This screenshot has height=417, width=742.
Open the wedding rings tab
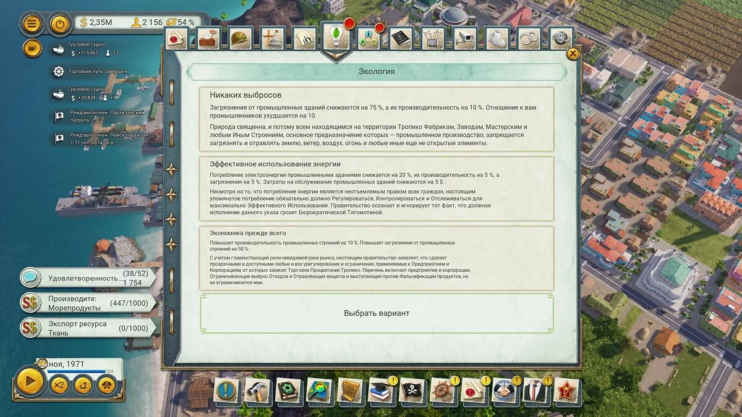click(x=529, y=38)
